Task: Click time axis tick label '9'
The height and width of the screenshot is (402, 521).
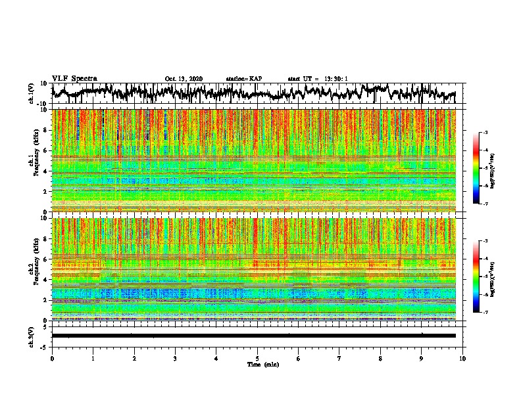Action: (x=421, y=359)
